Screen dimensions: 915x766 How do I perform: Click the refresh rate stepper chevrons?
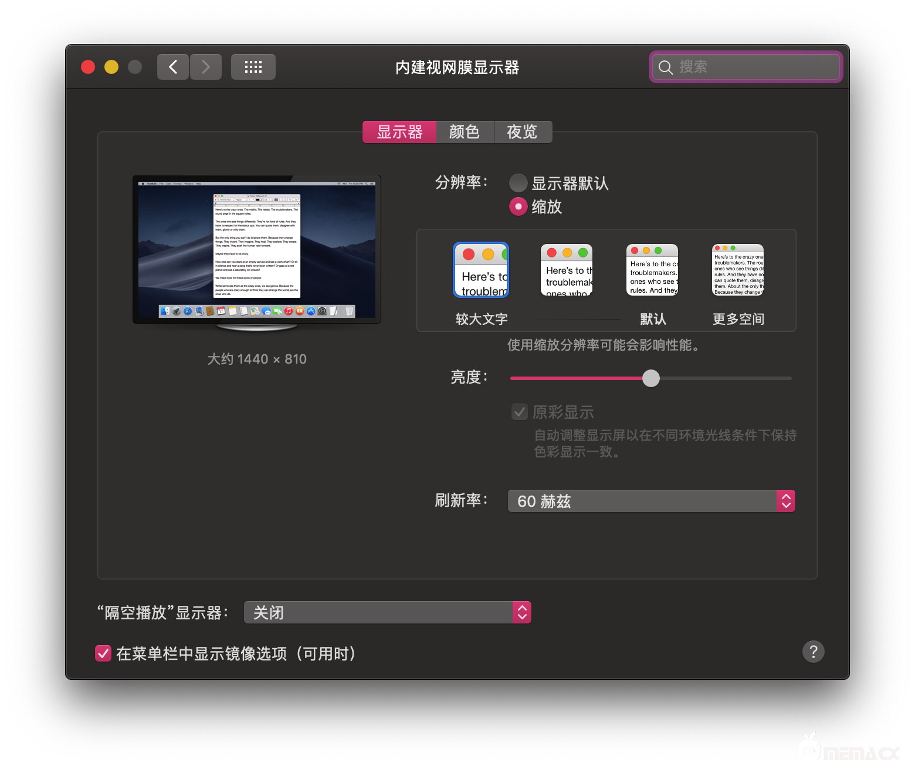click(x=786, y=501)
